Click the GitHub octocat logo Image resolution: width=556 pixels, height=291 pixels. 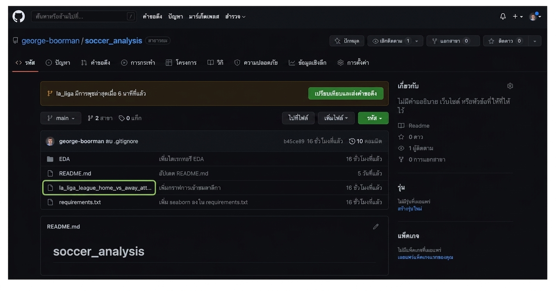[x=18, y=16]
